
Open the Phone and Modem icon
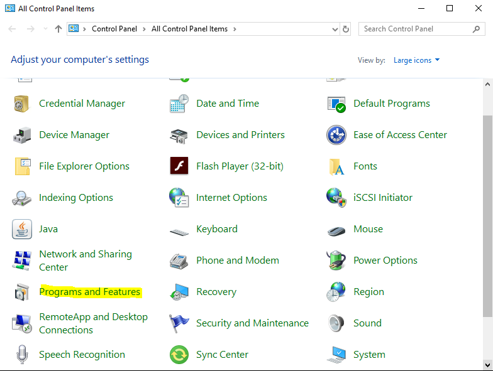click(179, 261)
